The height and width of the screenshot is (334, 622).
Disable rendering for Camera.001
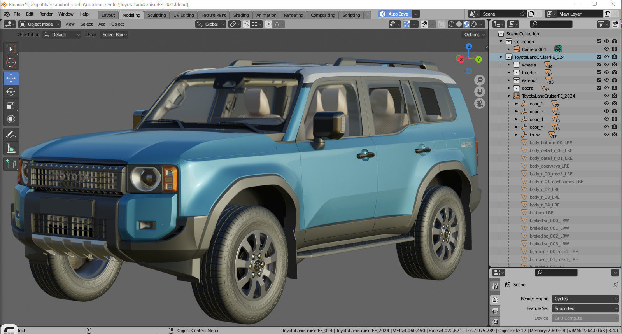[x=614, y=49]
